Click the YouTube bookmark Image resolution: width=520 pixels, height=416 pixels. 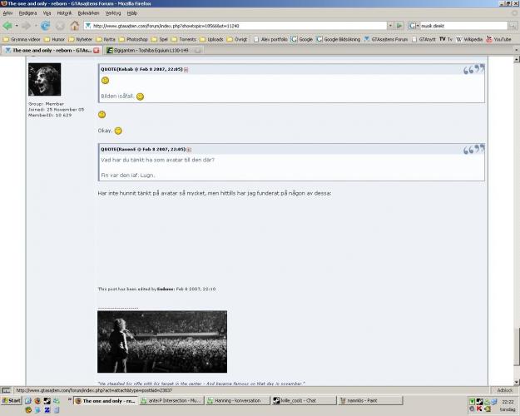coord(498,39)
